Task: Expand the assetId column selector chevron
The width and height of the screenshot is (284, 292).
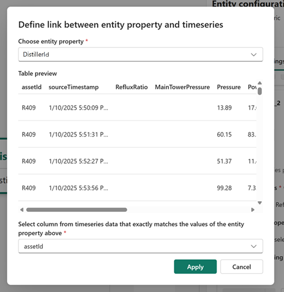Action: click(253, 246)
